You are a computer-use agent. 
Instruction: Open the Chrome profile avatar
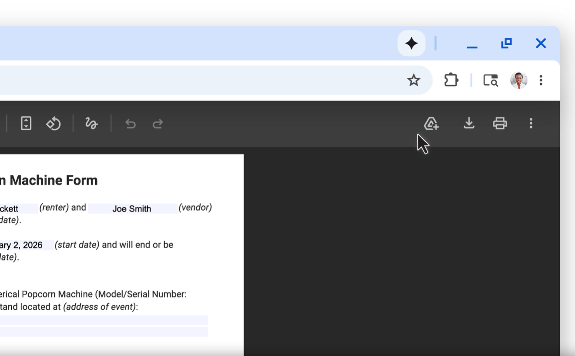[x=518, y=80]
